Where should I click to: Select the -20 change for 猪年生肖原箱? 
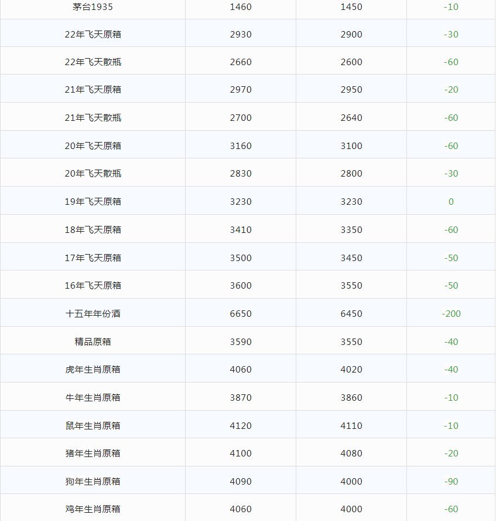[x=451, y=454]
